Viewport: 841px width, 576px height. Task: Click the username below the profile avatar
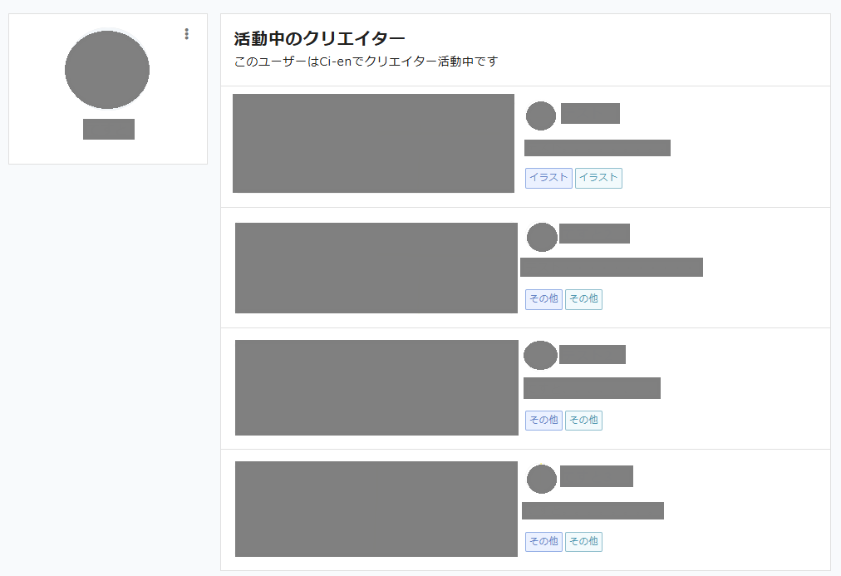point(109,129)
